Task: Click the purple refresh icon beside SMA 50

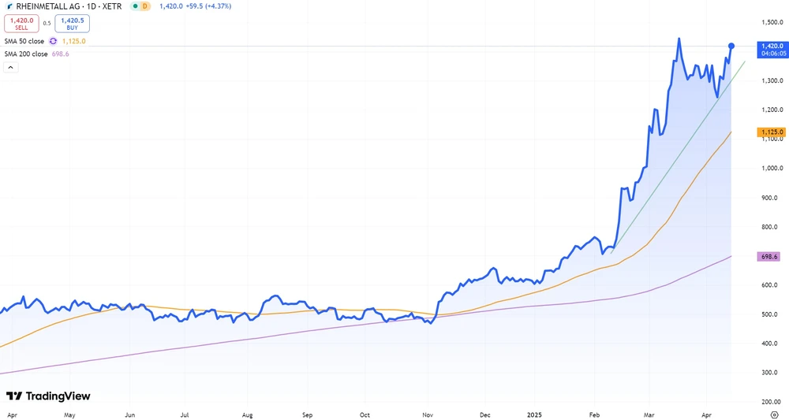Action: [53, 41]
